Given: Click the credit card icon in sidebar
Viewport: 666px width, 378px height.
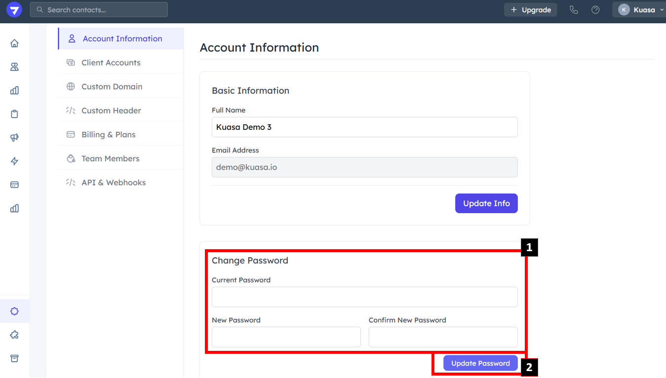Looking at the screenshot, I should coord(14,185).
